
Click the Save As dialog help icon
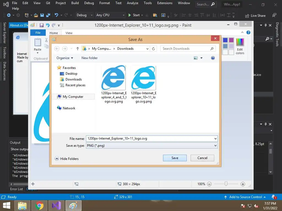point(213,58)
